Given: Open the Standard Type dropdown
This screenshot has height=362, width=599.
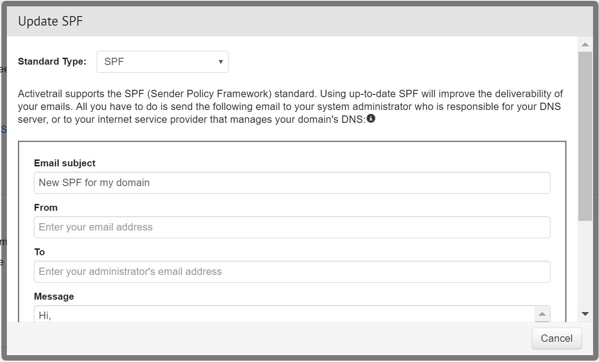Looking at the screenshot, I should [162, 62].
